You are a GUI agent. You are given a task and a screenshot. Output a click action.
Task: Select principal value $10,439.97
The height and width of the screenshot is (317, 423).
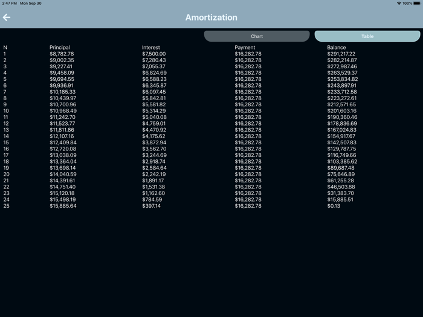pos(63,98)
